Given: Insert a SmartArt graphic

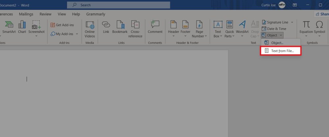Looking at the screenshot, I should click(9, 27).
